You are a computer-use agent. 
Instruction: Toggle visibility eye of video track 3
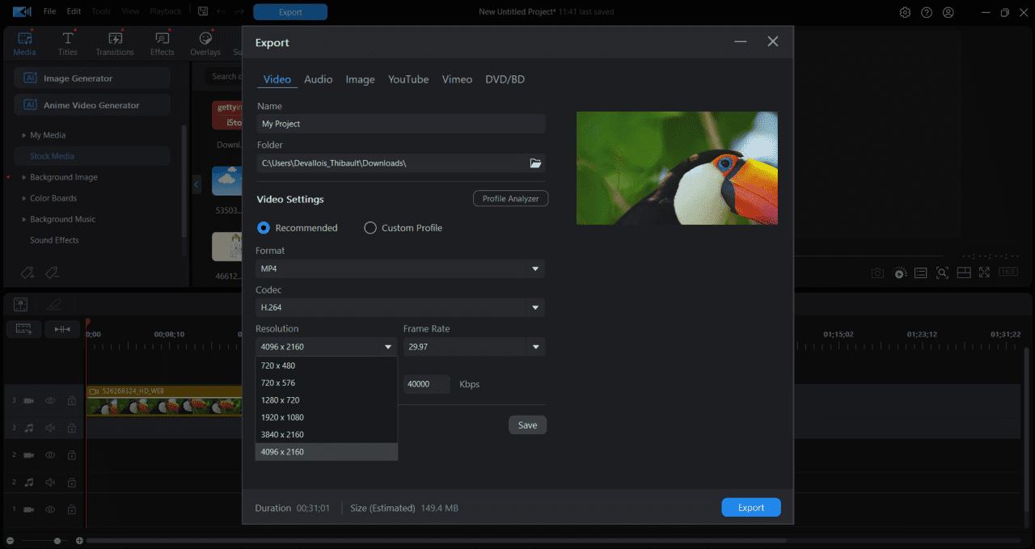pyautogui.click(x=50, y=400)
